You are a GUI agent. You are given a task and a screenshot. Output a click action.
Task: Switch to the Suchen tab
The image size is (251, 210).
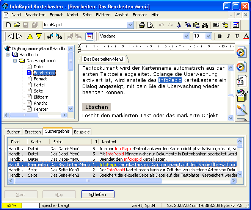pyautogui.click(x=14, y=132)
